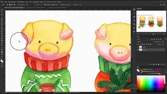Open the Paragraph panel icon
The width and height of the screenshot is (167, 94).
pyautogui.click(x=134, y=20)
